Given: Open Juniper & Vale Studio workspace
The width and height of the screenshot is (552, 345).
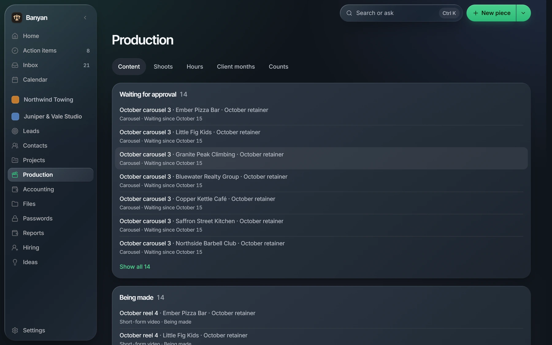Looking at the screenshot, I should tap(51, 117).
